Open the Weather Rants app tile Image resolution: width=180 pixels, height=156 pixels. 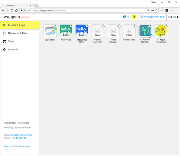(x=129, y=31)
